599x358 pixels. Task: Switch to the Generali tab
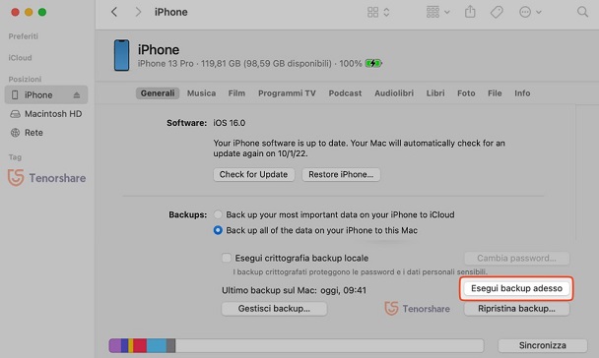coord(158,93)
